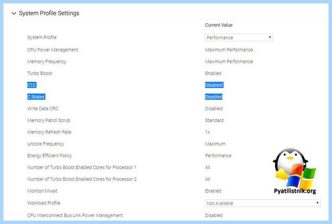Click Memory Frequency's Maximum Performance value

pyautogui.click(x=229, y=62)
